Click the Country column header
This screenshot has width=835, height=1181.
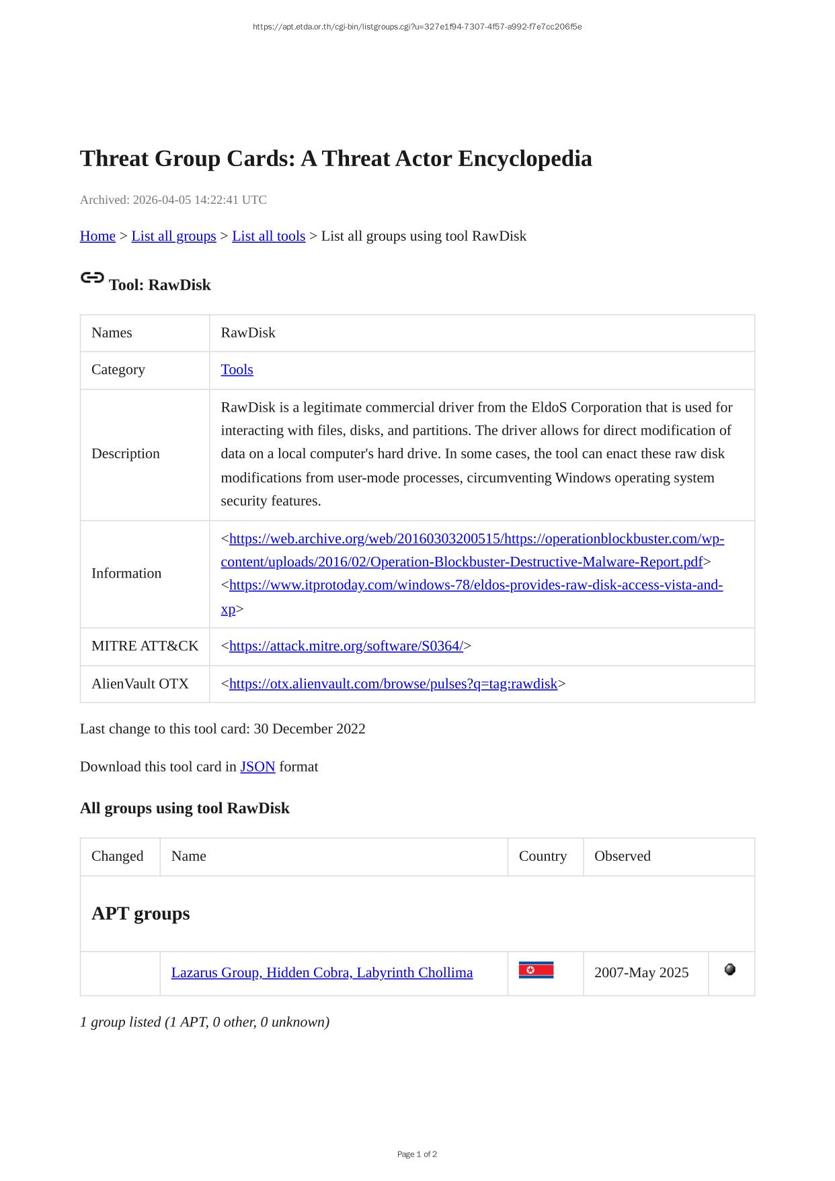543,856
